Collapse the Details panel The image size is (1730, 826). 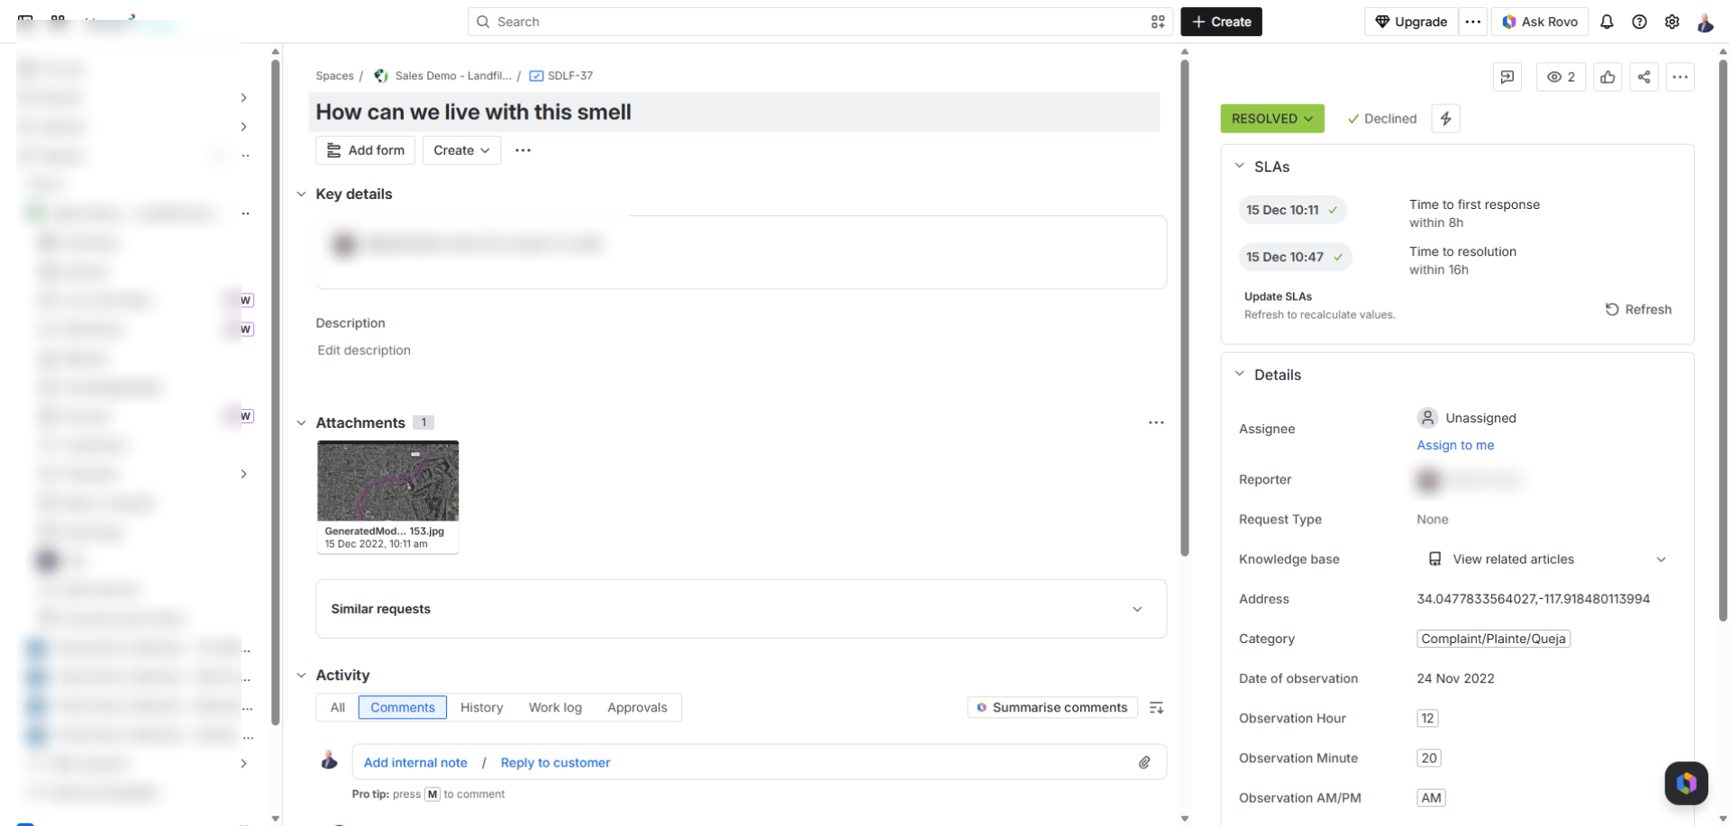[x=1240, y=374]
